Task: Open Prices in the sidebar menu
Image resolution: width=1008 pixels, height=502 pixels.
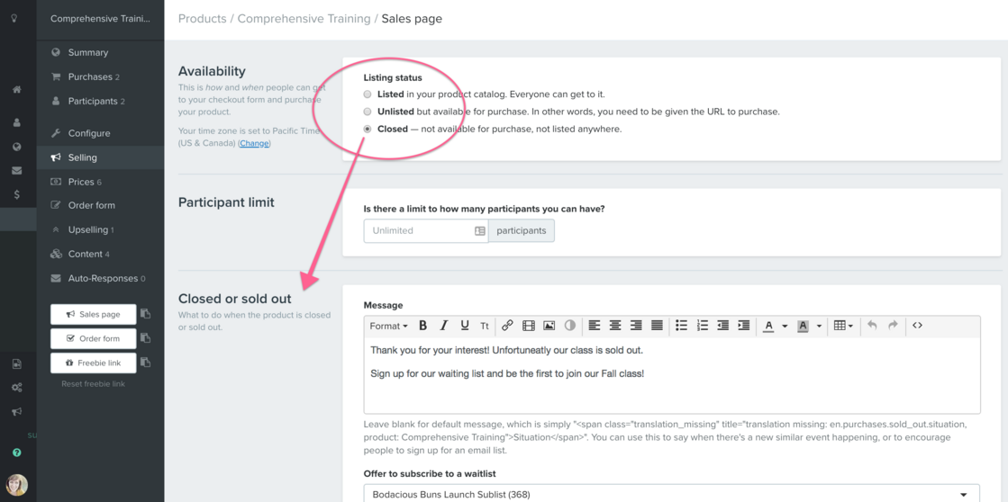Action: [81, 182]
